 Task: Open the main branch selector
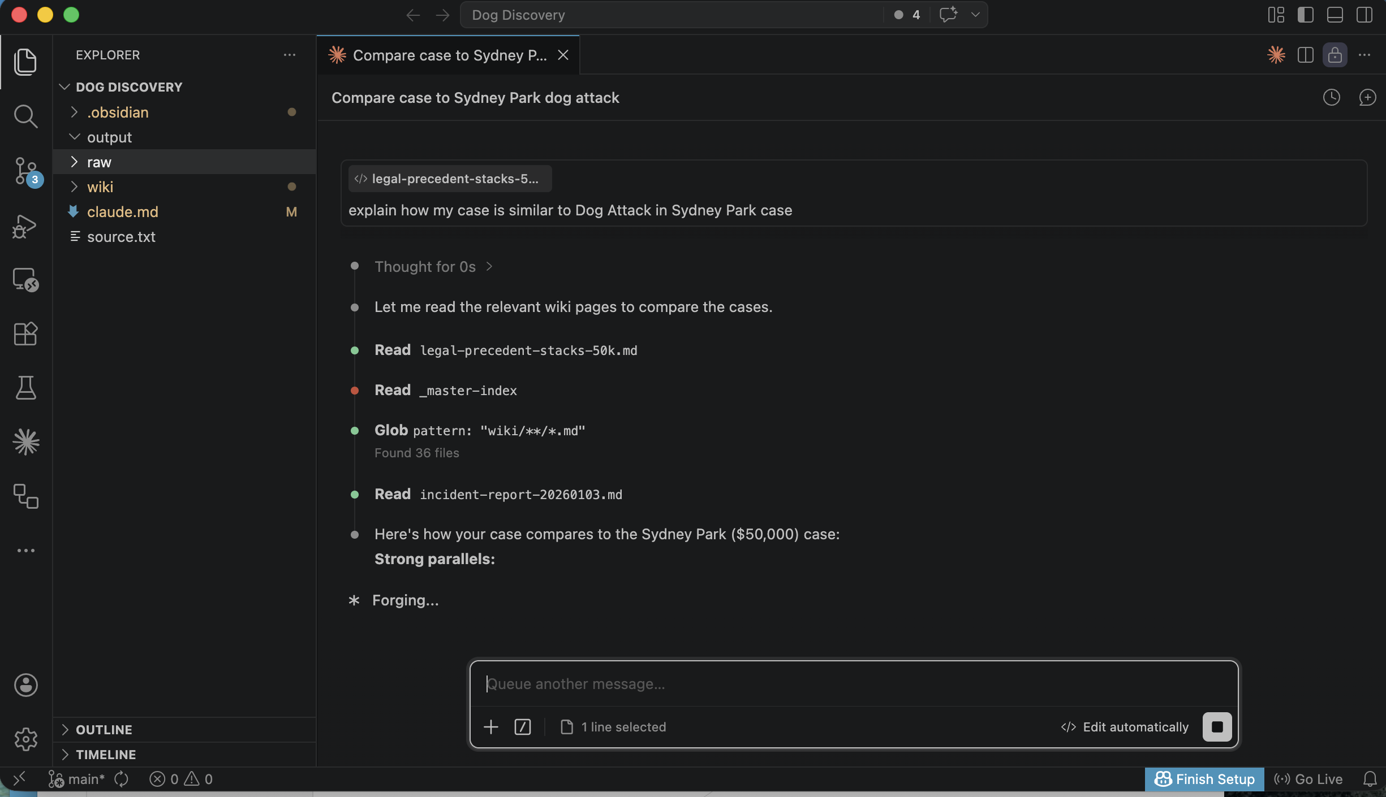pos(77,779)
